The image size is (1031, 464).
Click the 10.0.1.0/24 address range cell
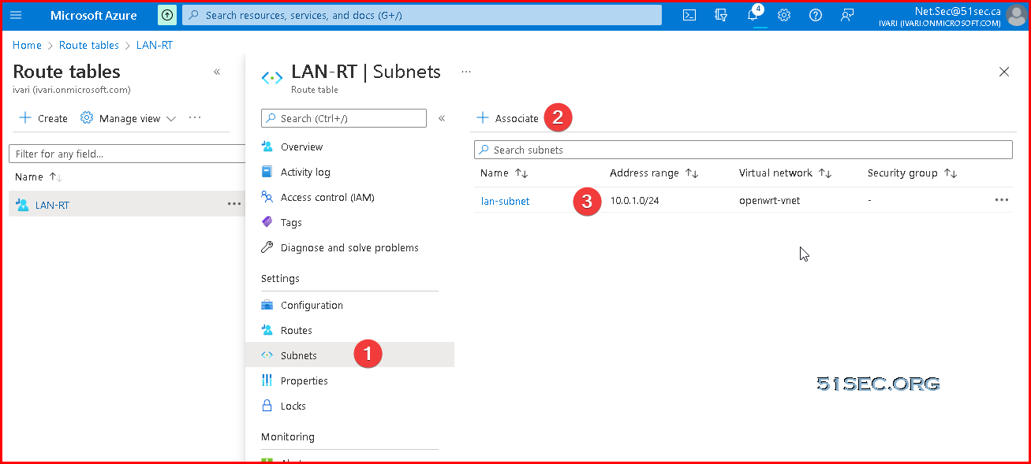[635, 201]
